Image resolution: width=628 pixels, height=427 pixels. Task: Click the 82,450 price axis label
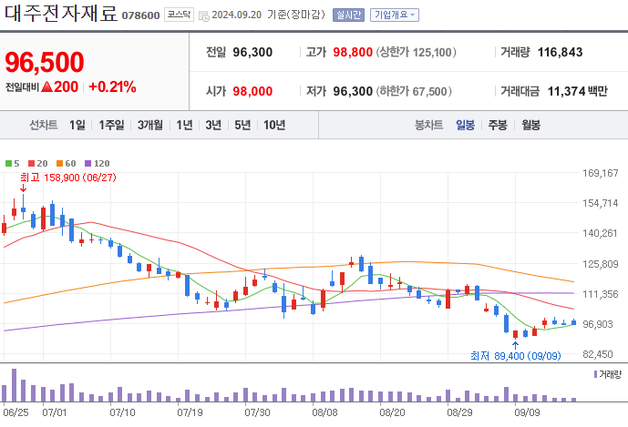[598, 354]
